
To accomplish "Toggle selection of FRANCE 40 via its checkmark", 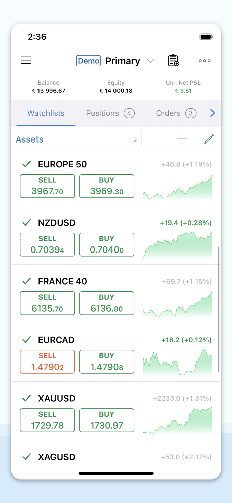I will tap(26, 281).
